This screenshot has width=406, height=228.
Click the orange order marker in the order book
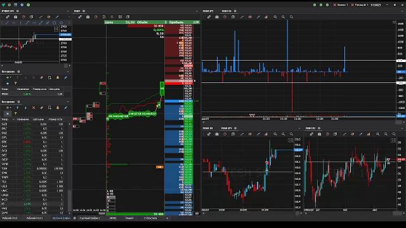coord(160,167)
